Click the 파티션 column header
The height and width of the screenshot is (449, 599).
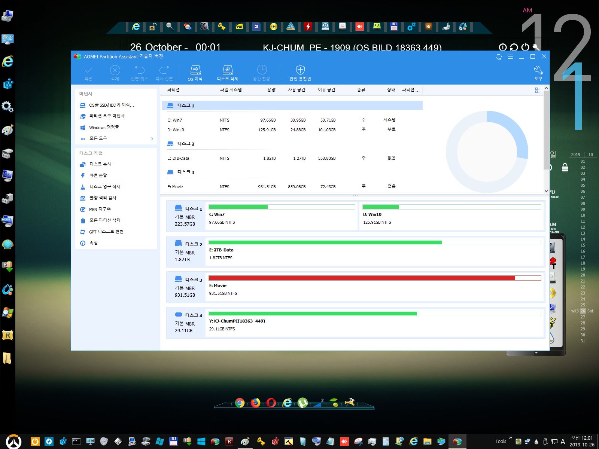click(x=173, y=90)
